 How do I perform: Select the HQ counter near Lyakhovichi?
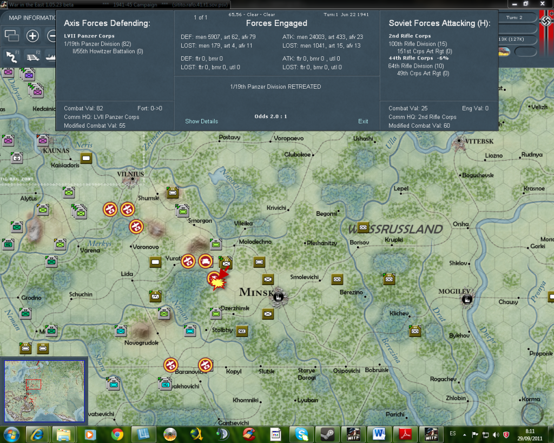(x=165, y=384)
